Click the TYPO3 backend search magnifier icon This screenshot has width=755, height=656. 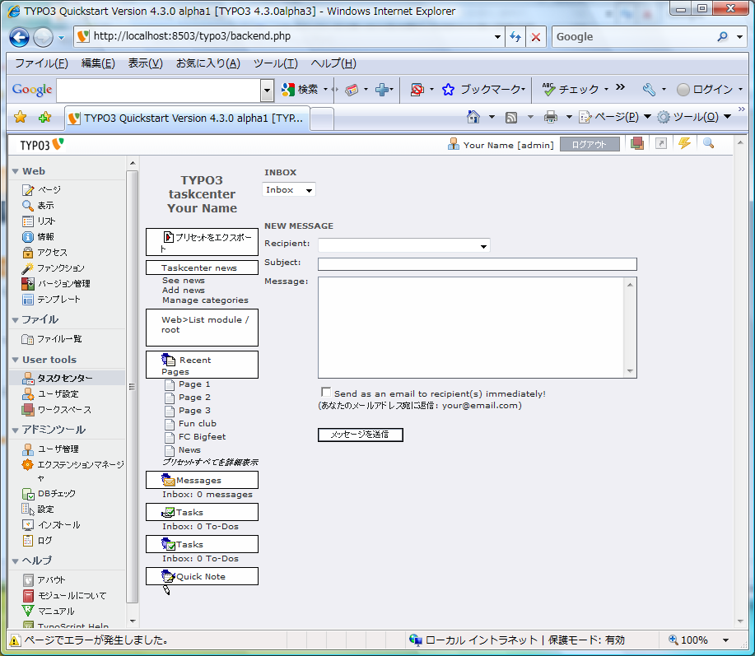(708, 143)
